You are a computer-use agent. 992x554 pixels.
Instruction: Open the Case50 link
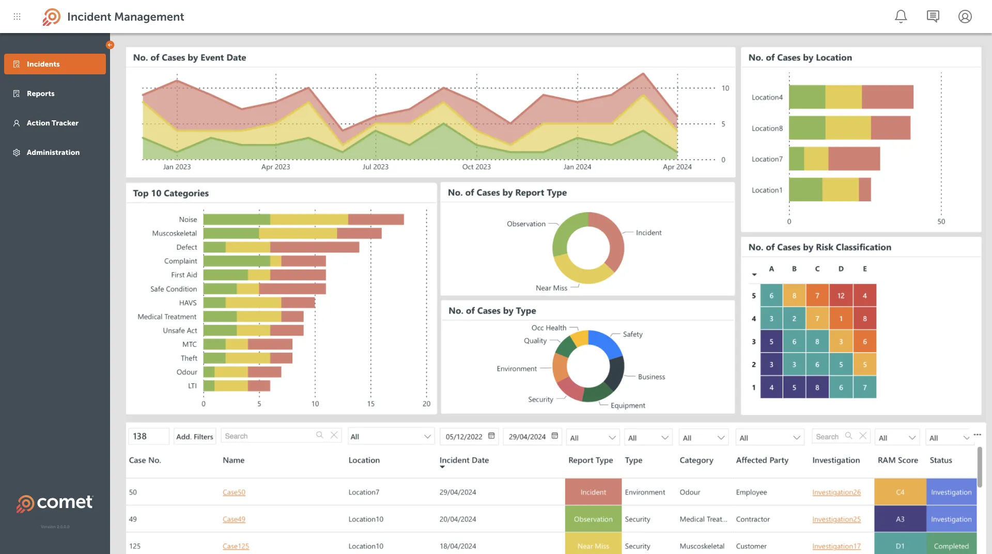[234, 492]
